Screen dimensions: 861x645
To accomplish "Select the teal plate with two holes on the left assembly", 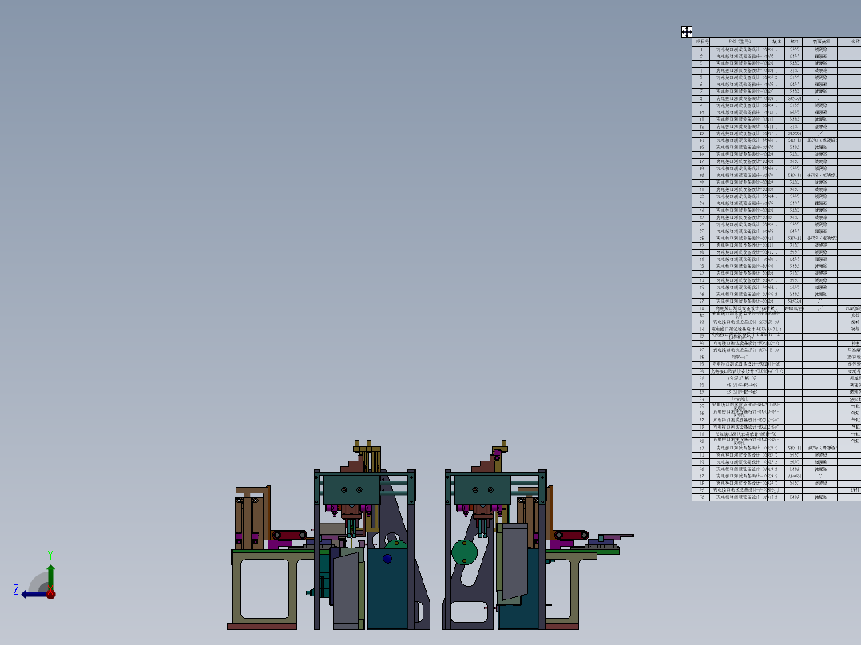I will click(x=351, y=489).
